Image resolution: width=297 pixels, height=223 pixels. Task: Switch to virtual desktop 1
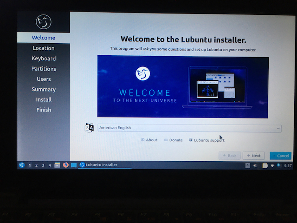30,165
